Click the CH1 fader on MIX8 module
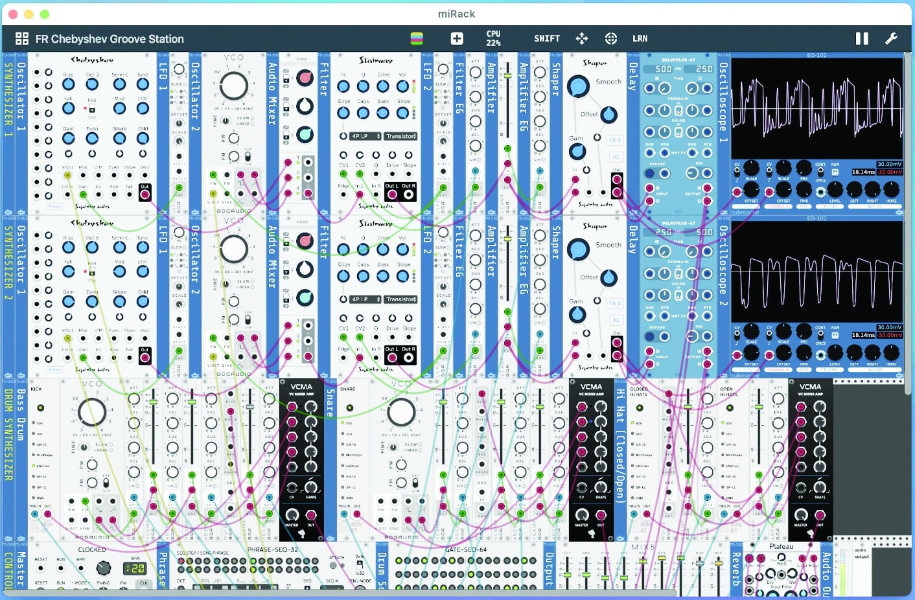The image size is (915, 600). [567, 575]
